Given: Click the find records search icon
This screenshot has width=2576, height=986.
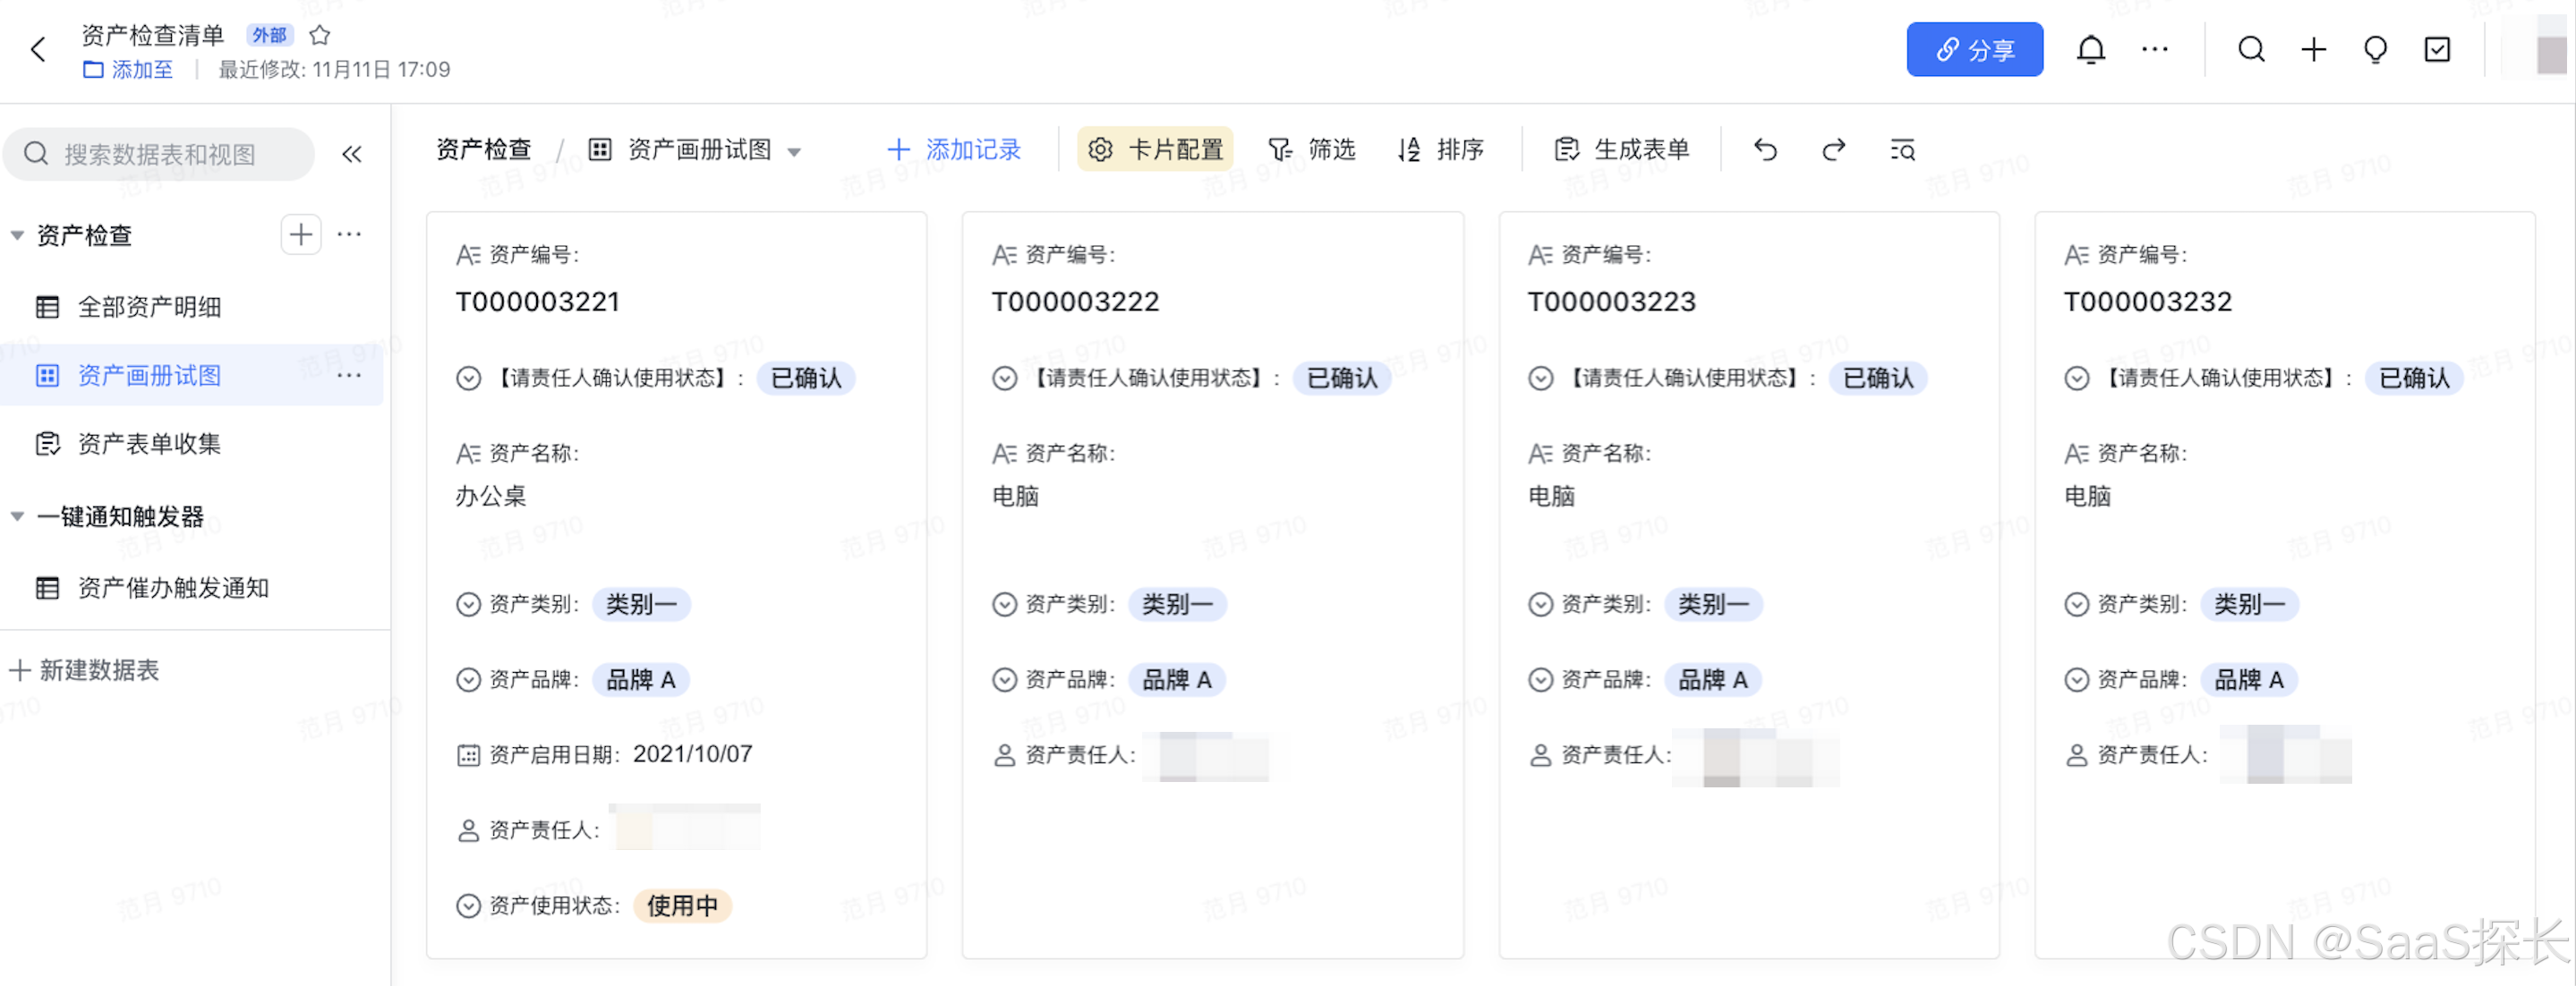Looking at the screenshot, I should (x=1902, y=150).
